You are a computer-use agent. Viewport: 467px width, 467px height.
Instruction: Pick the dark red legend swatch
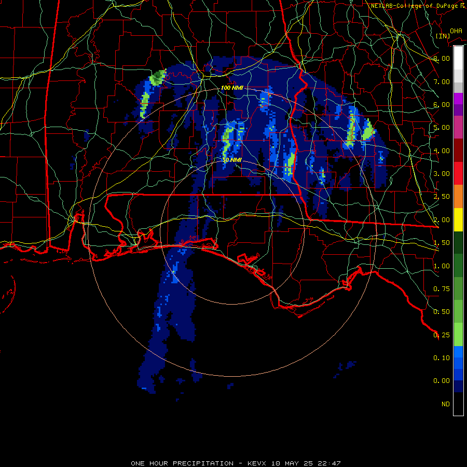pos(458,150)
